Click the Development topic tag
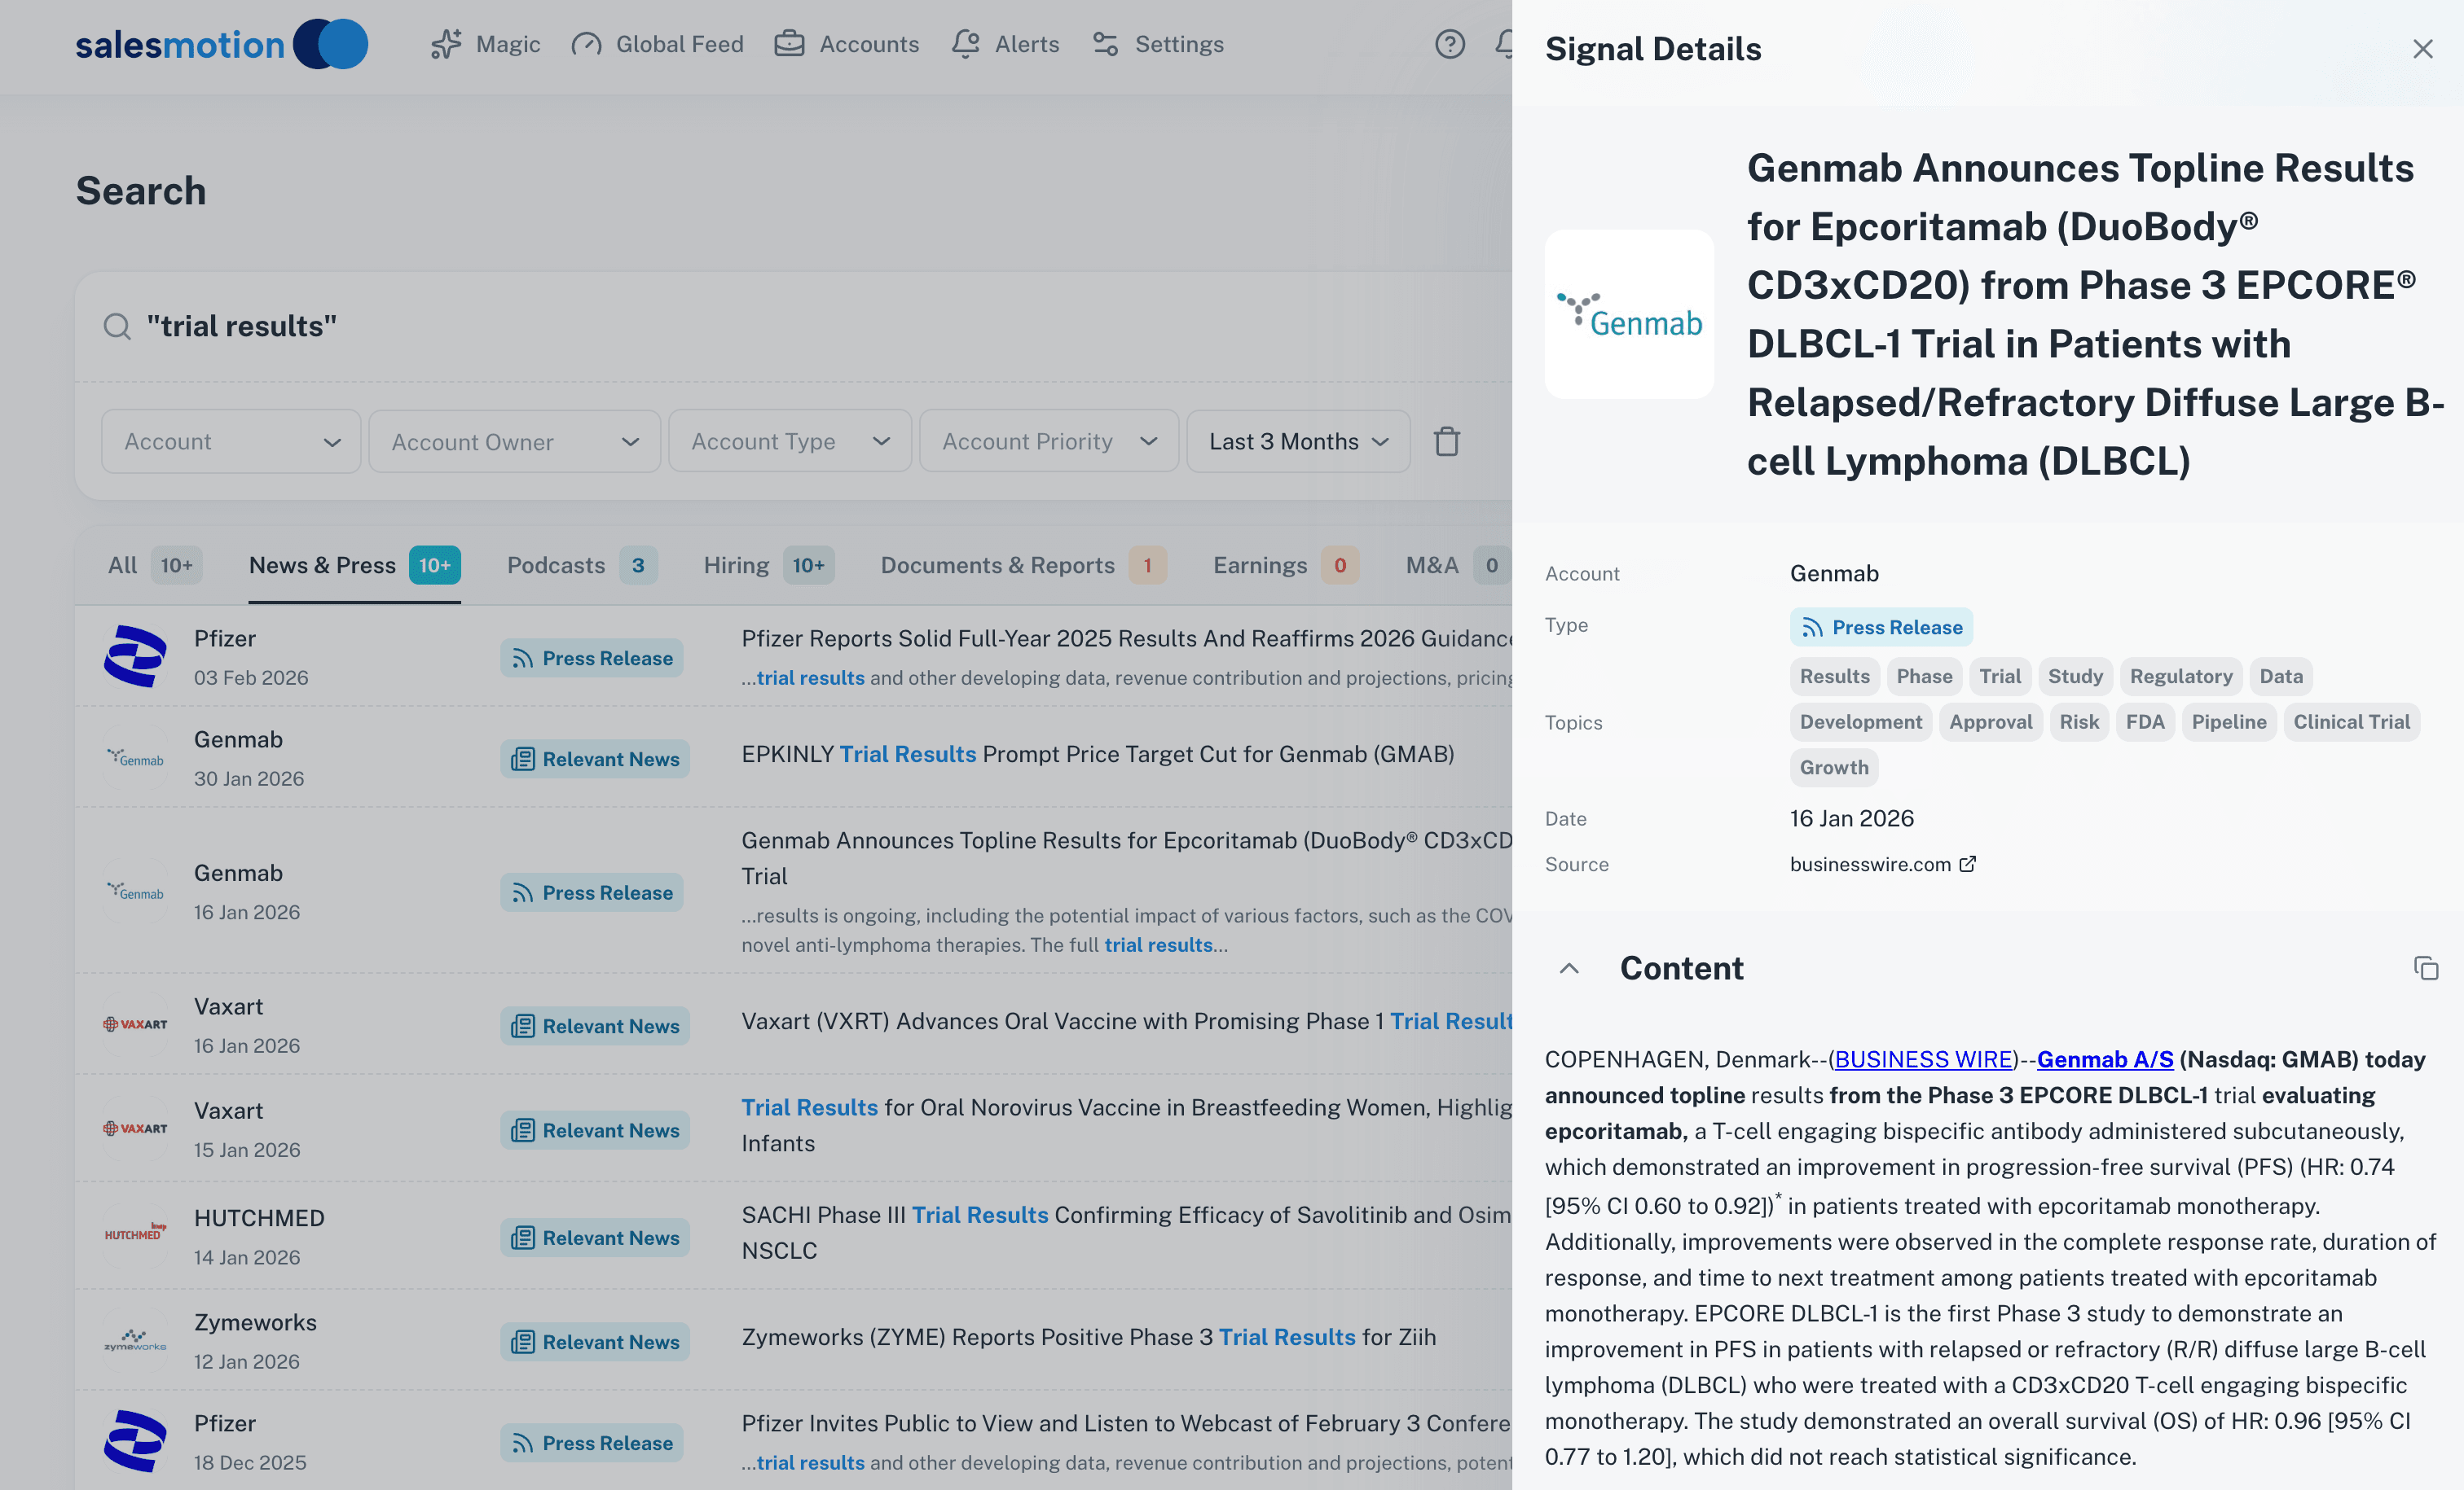Screen dimensions: 2464x1490 coord(1860,721)
